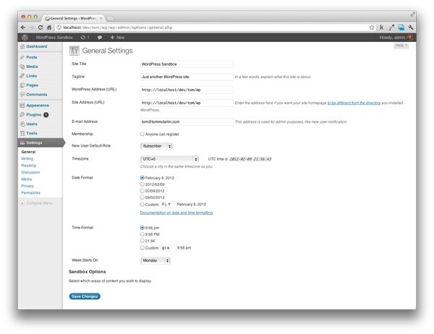Open the Media icon in sidebar
434x334 pixels.
click(x=22, y=66)
